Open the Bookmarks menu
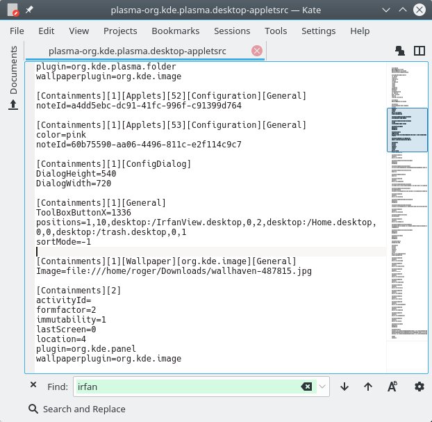The height and width of the screenshot is (422, 432). pos(176,31)
